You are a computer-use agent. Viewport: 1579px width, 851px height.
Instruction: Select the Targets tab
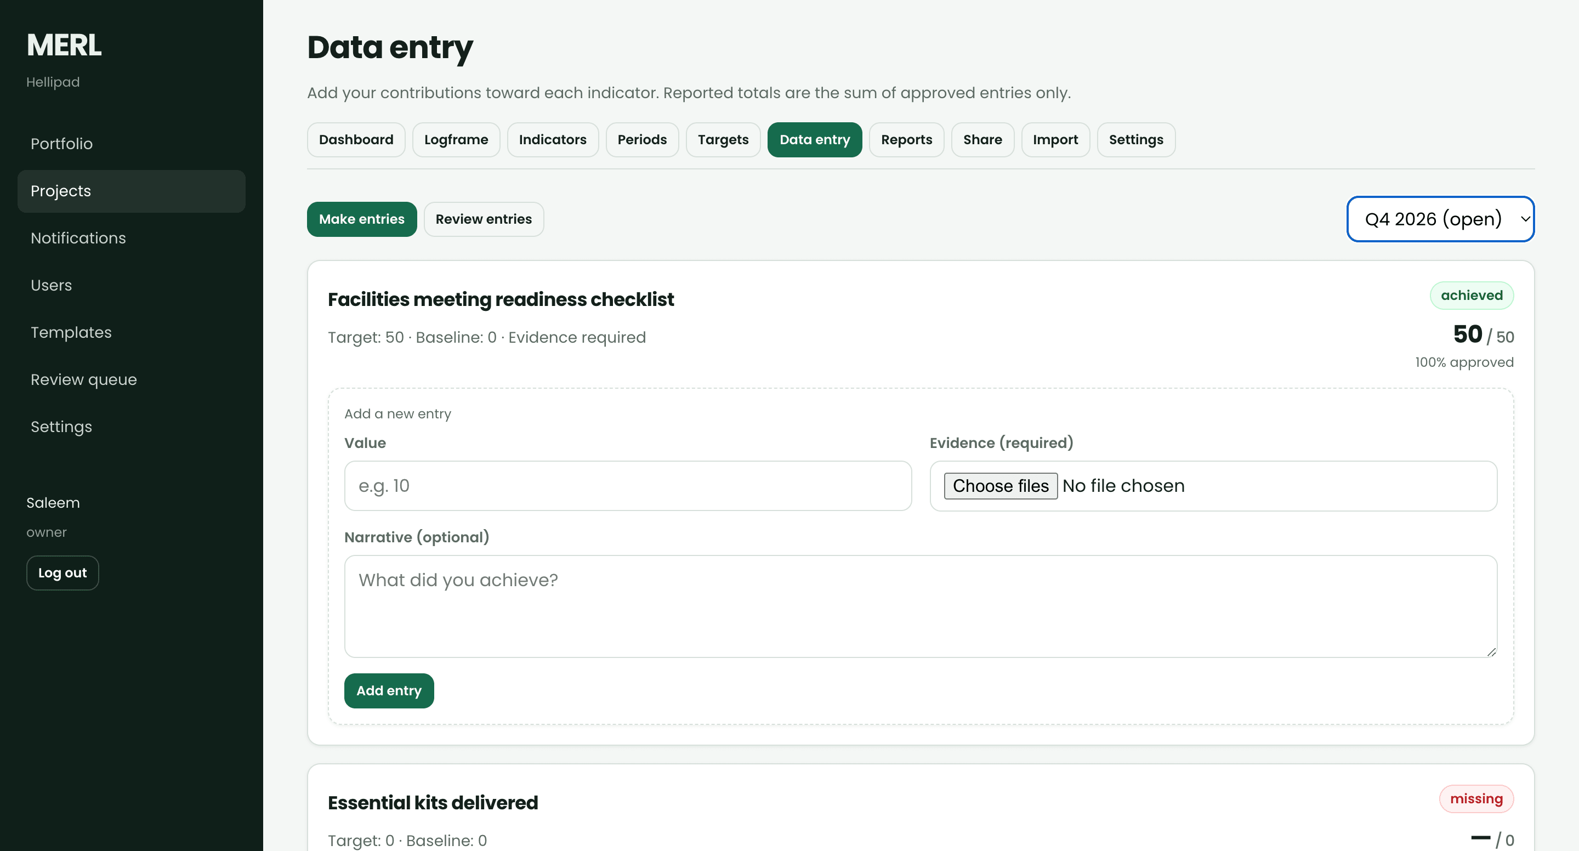tap(723, 140)
